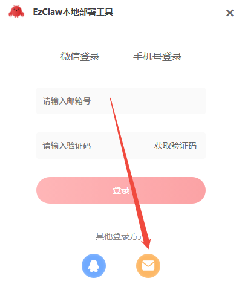This screenshot has height=290, width=242.
Task: Select email login under 其他登录方式
Action: pyautogui.click(x=148, y=266)
